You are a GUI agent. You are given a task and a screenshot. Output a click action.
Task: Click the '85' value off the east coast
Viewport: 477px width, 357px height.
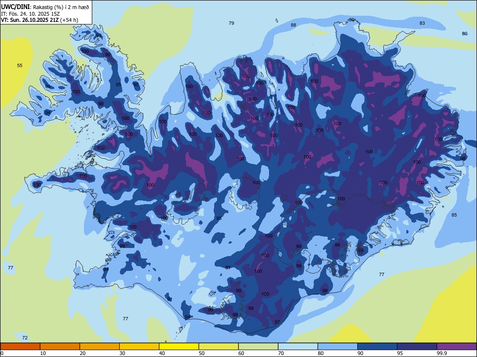454,215
